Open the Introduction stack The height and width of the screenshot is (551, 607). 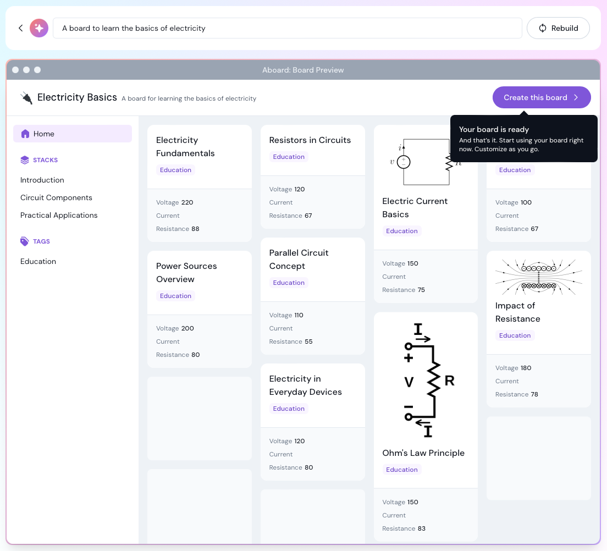pyautogui.click(x=42, y=180)
